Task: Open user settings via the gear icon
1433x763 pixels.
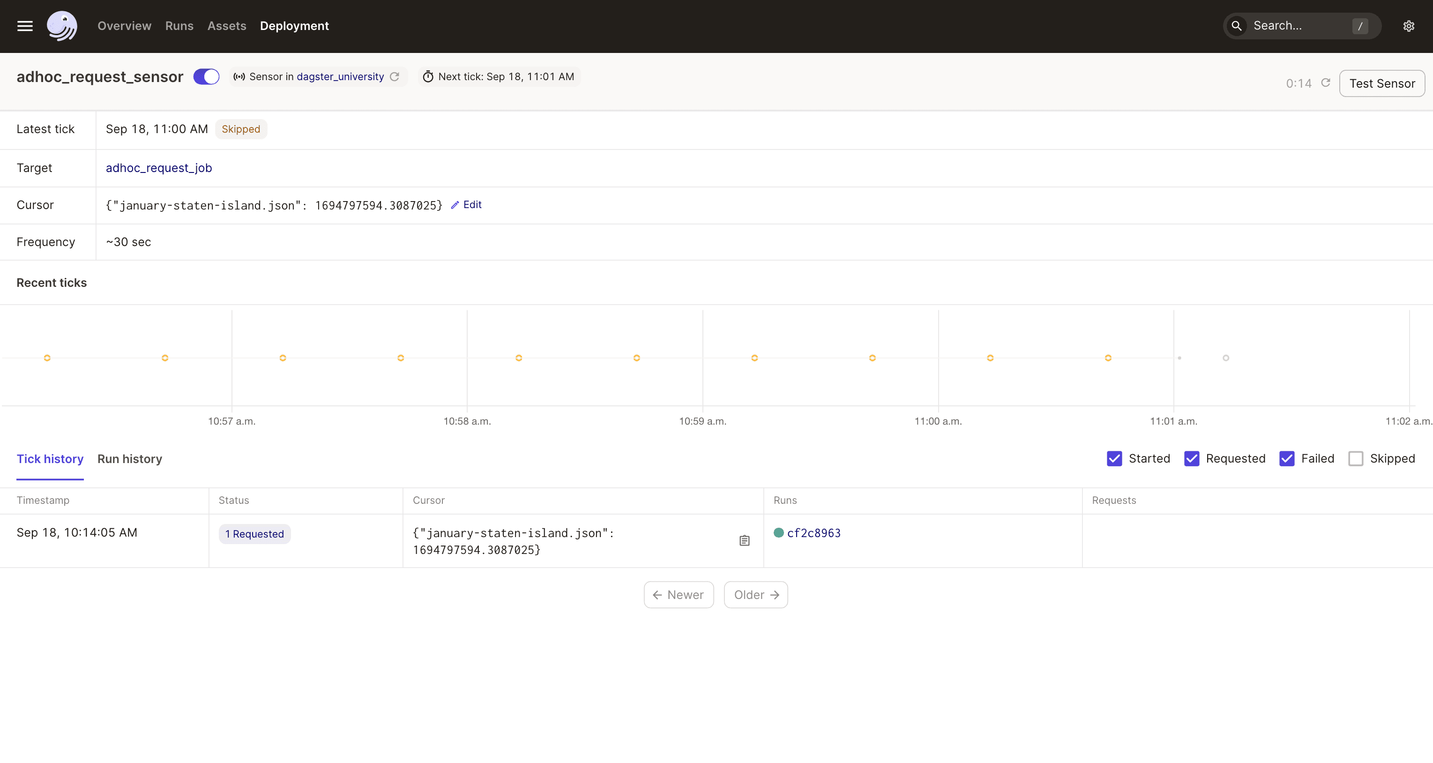Action: pyautogui.click(x=1409, y=26)
